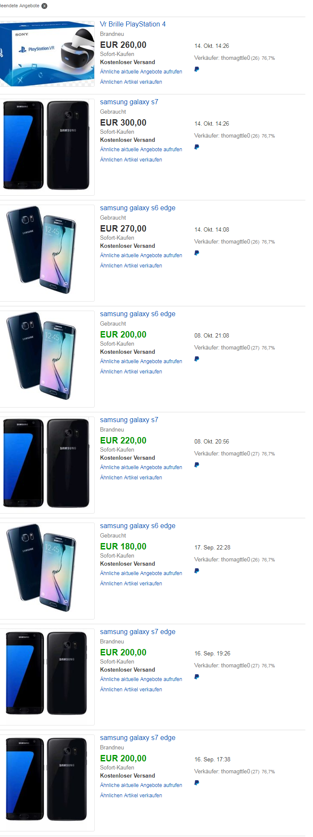Open s7 edge title ended 16. Sep. 17:38
This screenshot has height=837, width=313.
(x=137, y=738)
